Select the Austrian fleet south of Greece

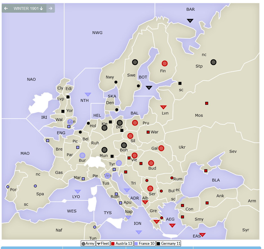pyautogui.click(x=156, y=221)
